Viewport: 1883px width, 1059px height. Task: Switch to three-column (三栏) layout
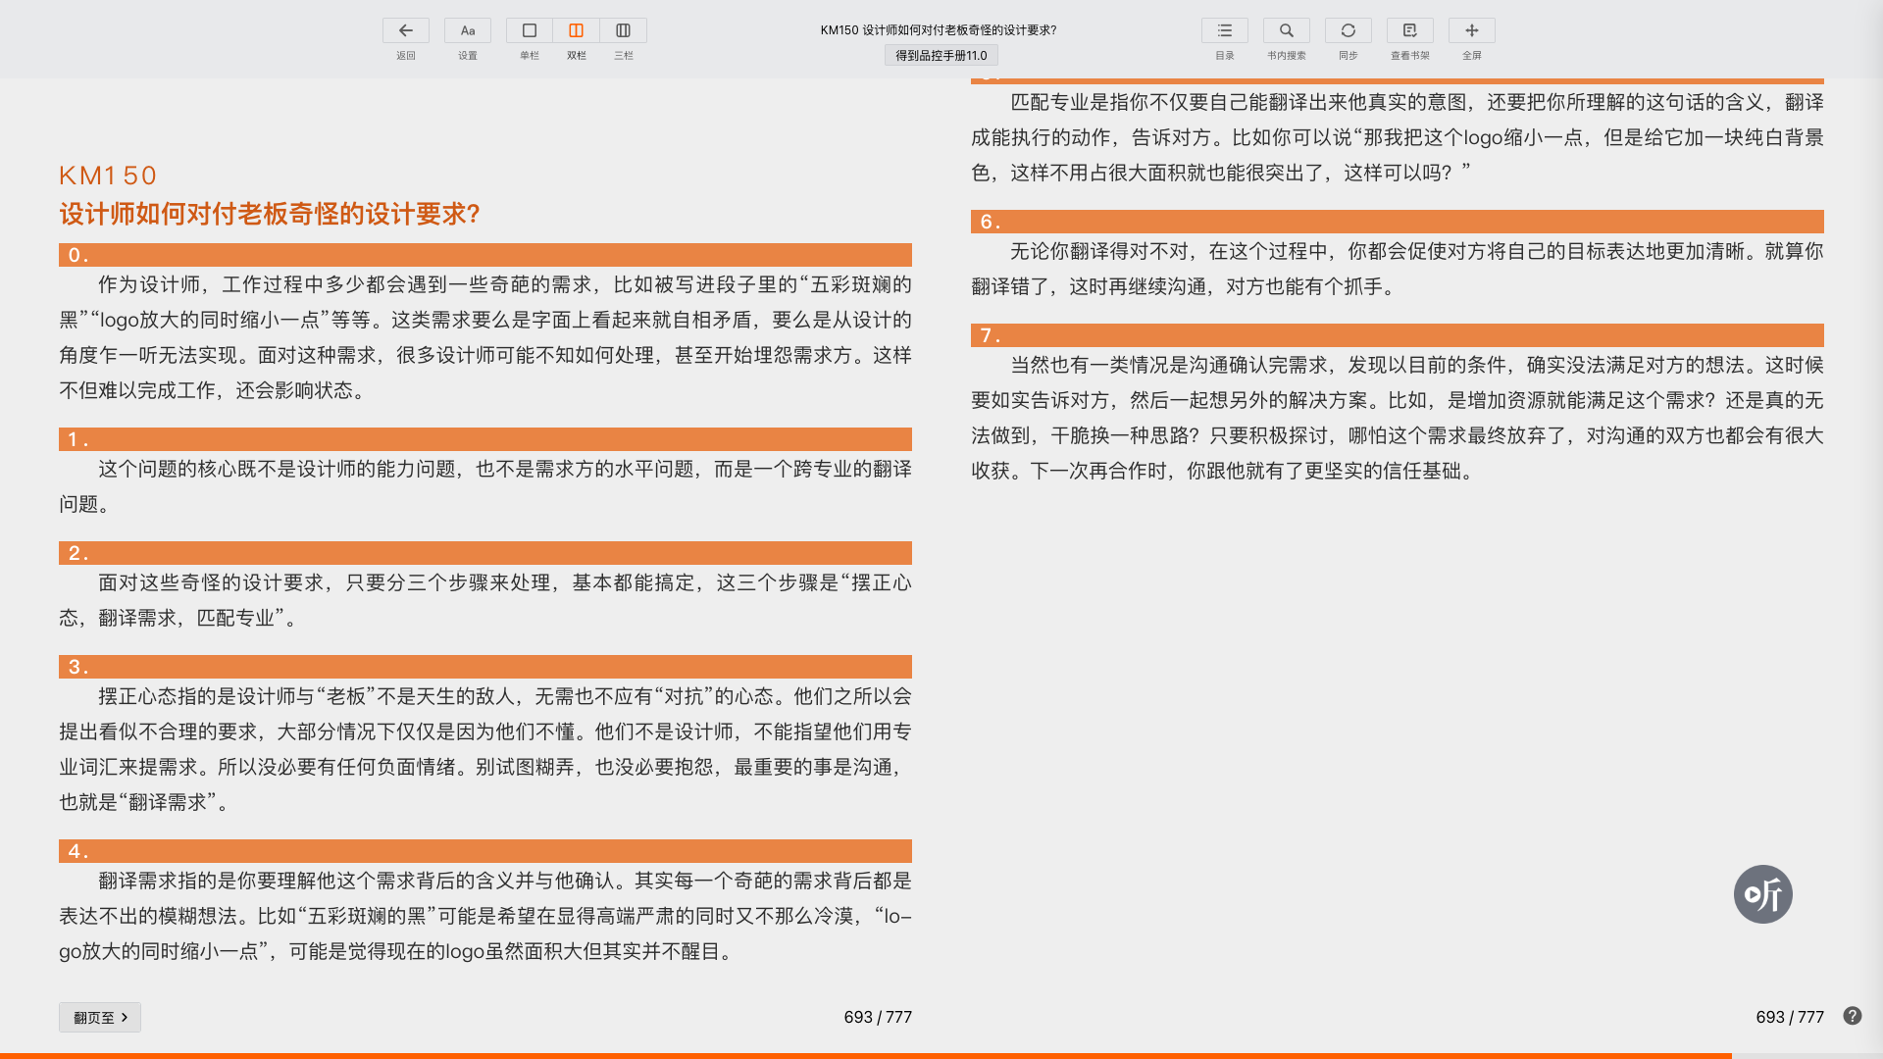[x=623, y=30]
